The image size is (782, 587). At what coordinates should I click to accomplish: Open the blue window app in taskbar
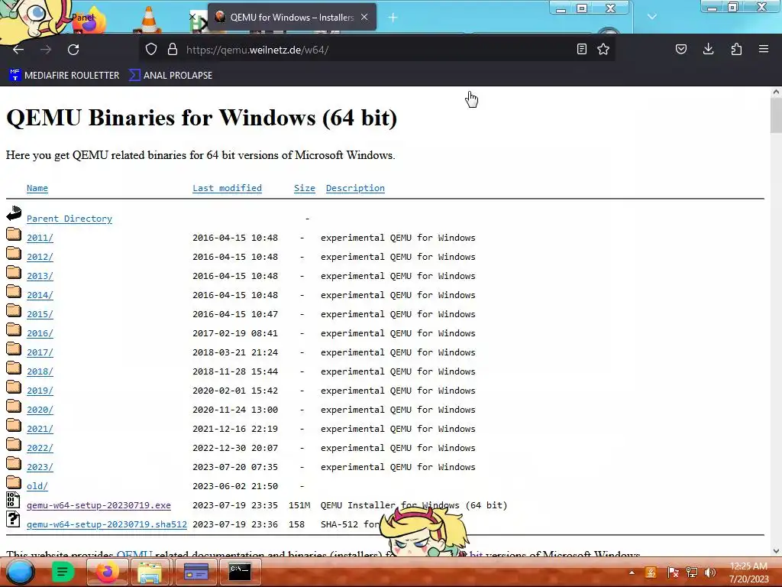coord(196,572)
